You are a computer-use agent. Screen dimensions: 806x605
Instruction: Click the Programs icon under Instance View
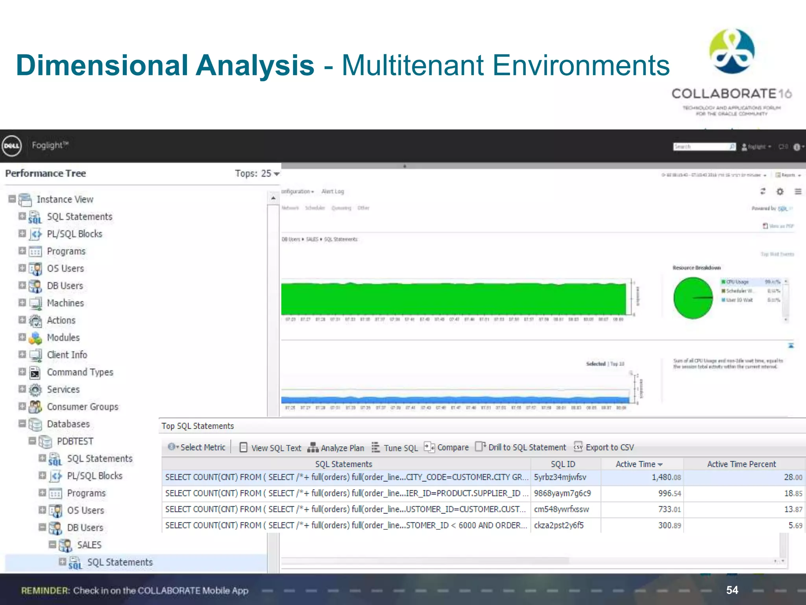[35, 252]
